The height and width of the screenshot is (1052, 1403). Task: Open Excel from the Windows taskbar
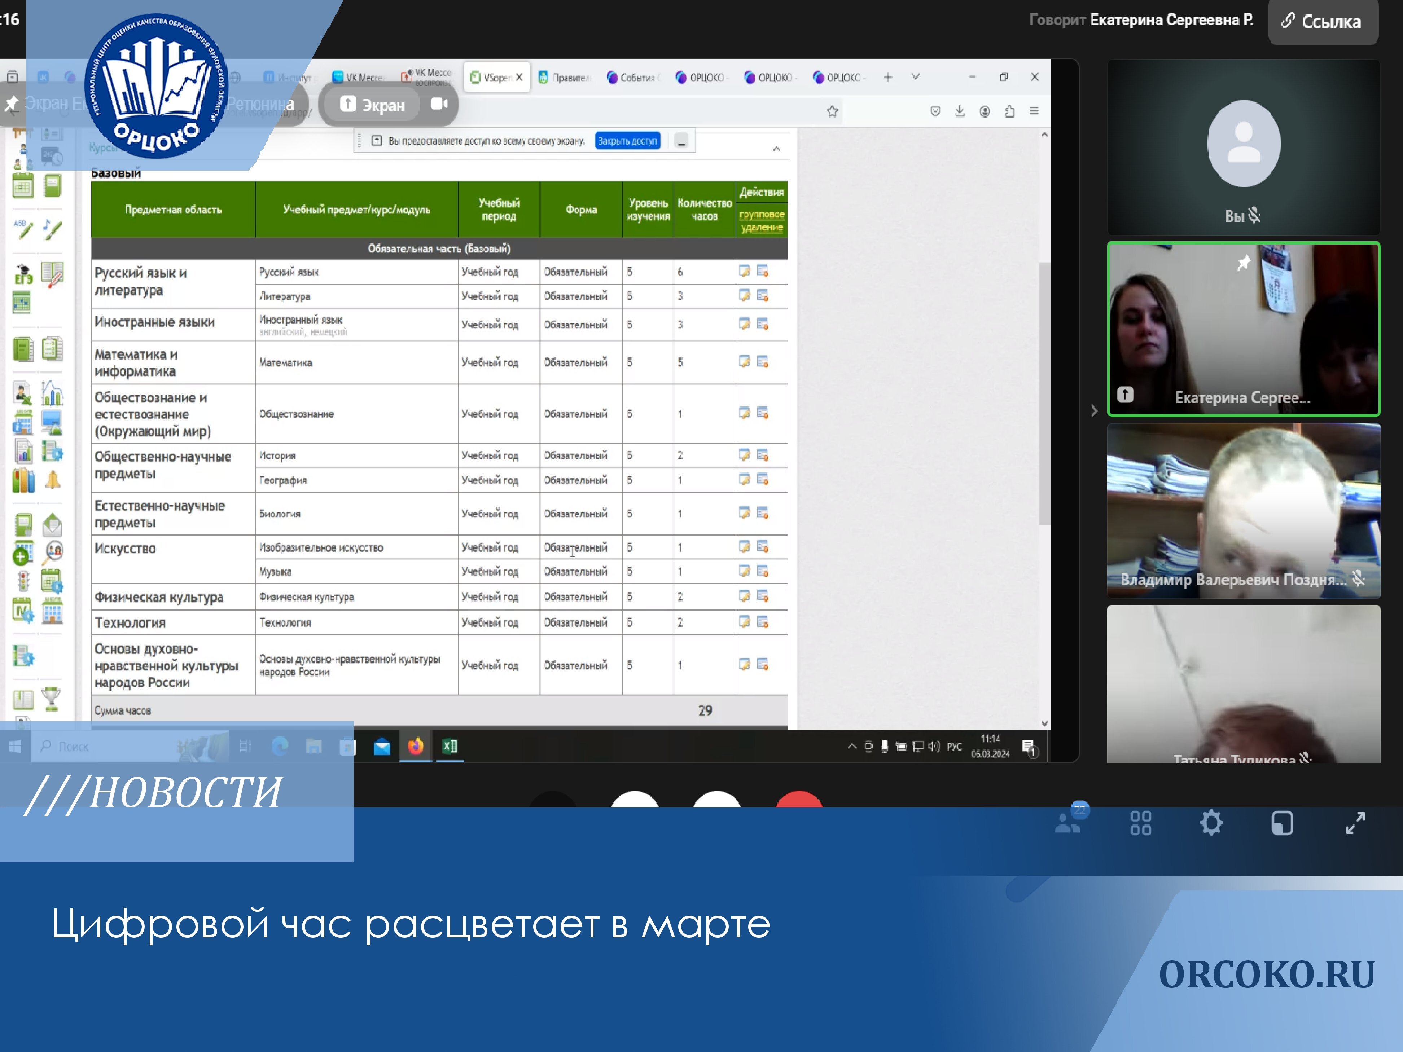pyautogui.click(x=450, y=747)
